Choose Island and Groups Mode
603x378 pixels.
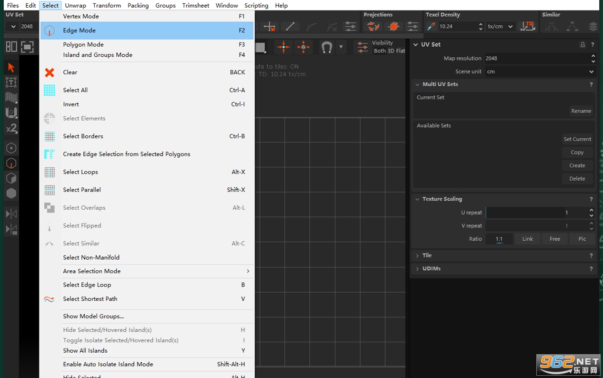pos(147,55)
